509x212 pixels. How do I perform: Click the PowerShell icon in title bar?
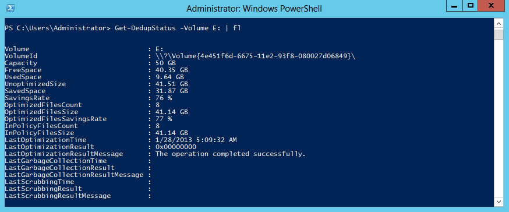[x=9, y=8]
